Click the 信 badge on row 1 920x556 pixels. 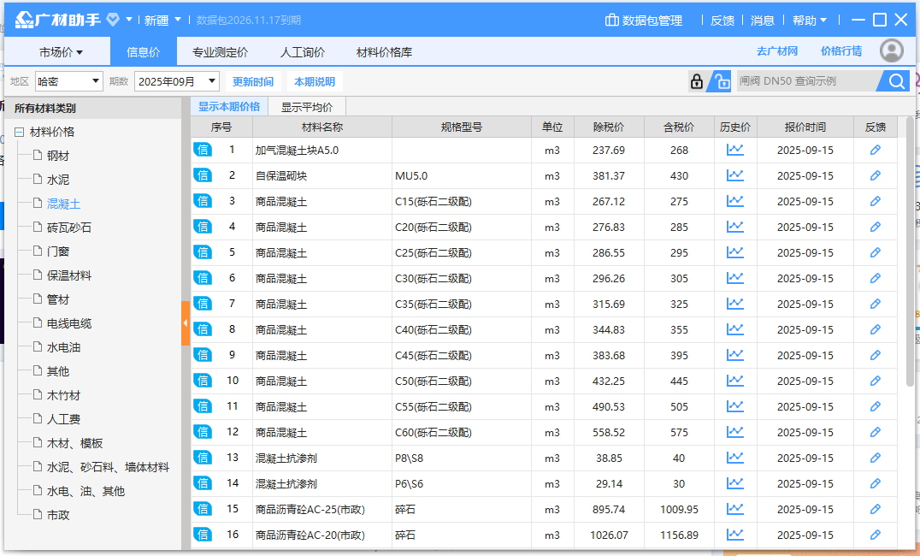[x=203, y=150]
